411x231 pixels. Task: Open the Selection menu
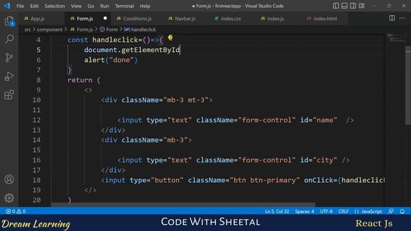(55, 6)
